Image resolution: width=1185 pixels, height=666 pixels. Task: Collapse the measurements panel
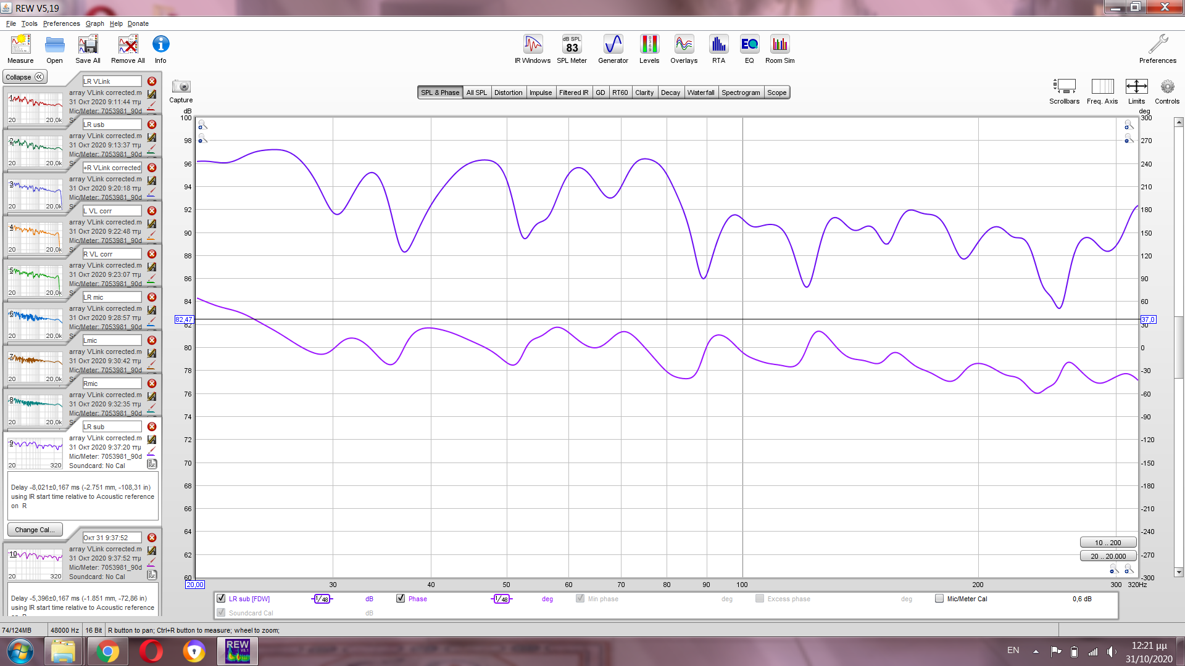click(x=25, y=77)
